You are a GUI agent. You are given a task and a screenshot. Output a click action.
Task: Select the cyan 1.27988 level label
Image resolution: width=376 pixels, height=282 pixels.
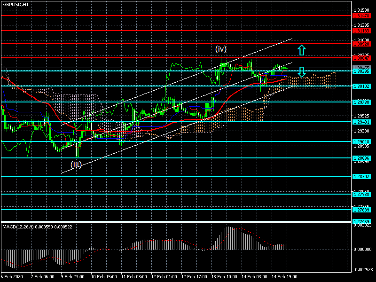coord(361,194)
